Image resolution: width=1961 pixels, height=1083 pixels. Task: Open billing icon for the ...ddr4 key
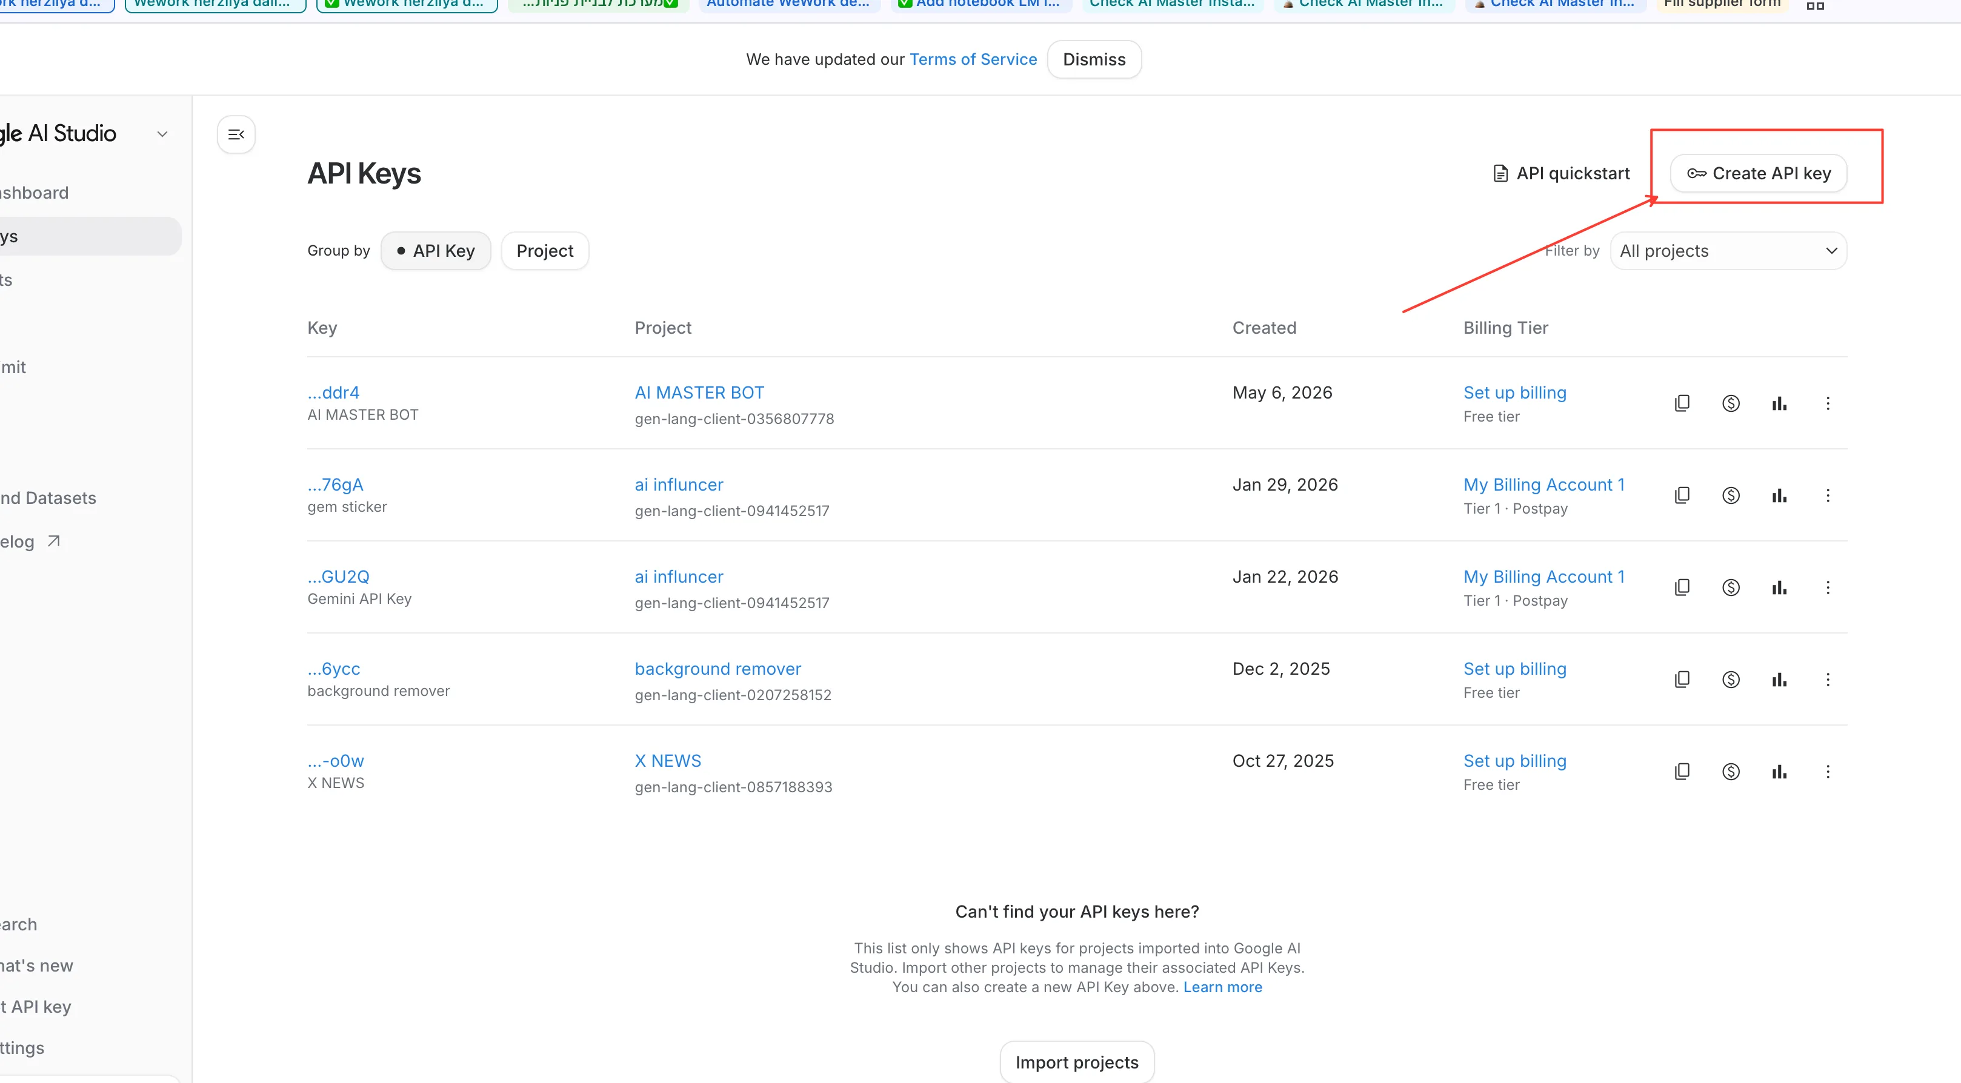pyautogui.click(x=1731, y=403)
